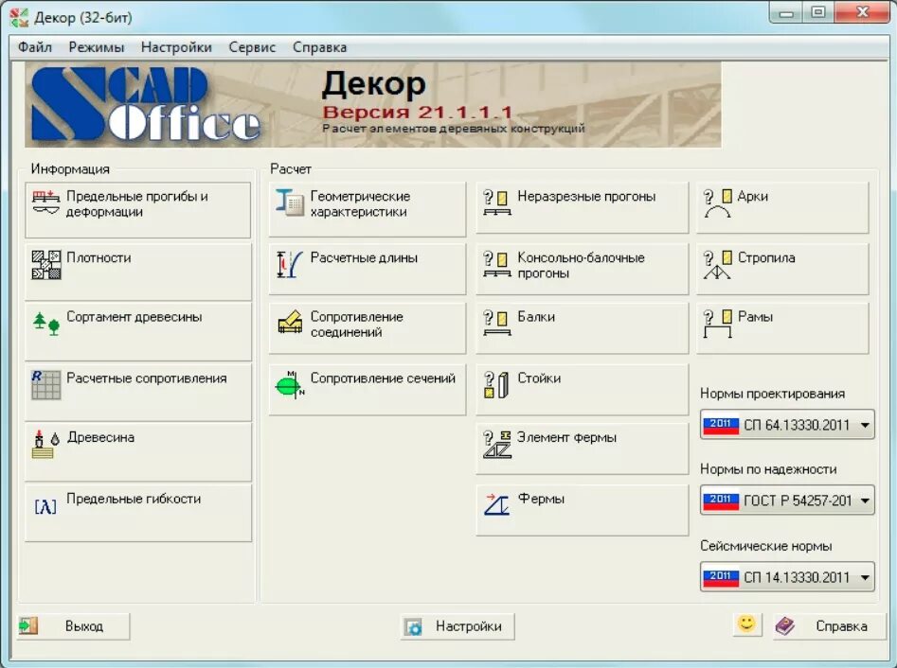The height and width of the screenshot is (668, 897).
Task: Click the Геометрические характеристики I-beam icon
Action: click(x=290, y=202)
